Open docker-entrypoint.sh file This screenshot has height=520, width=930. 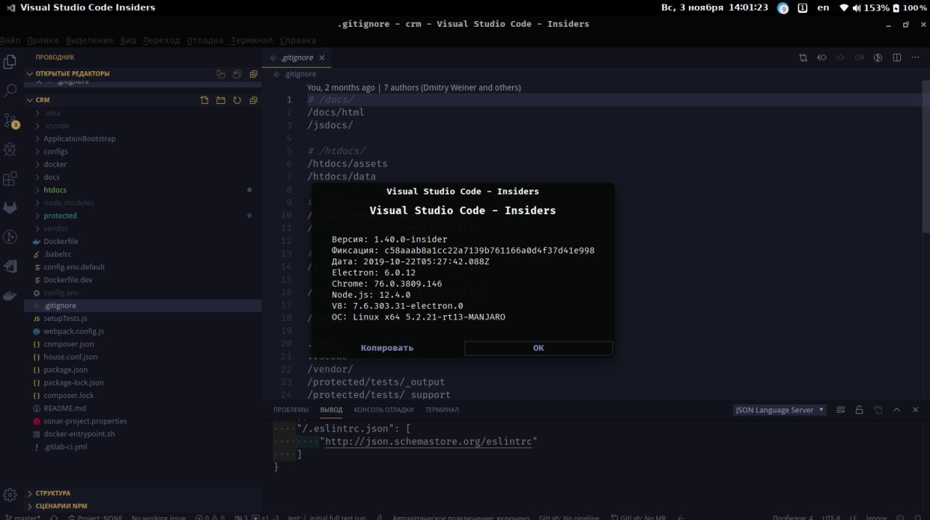point(142,434)
